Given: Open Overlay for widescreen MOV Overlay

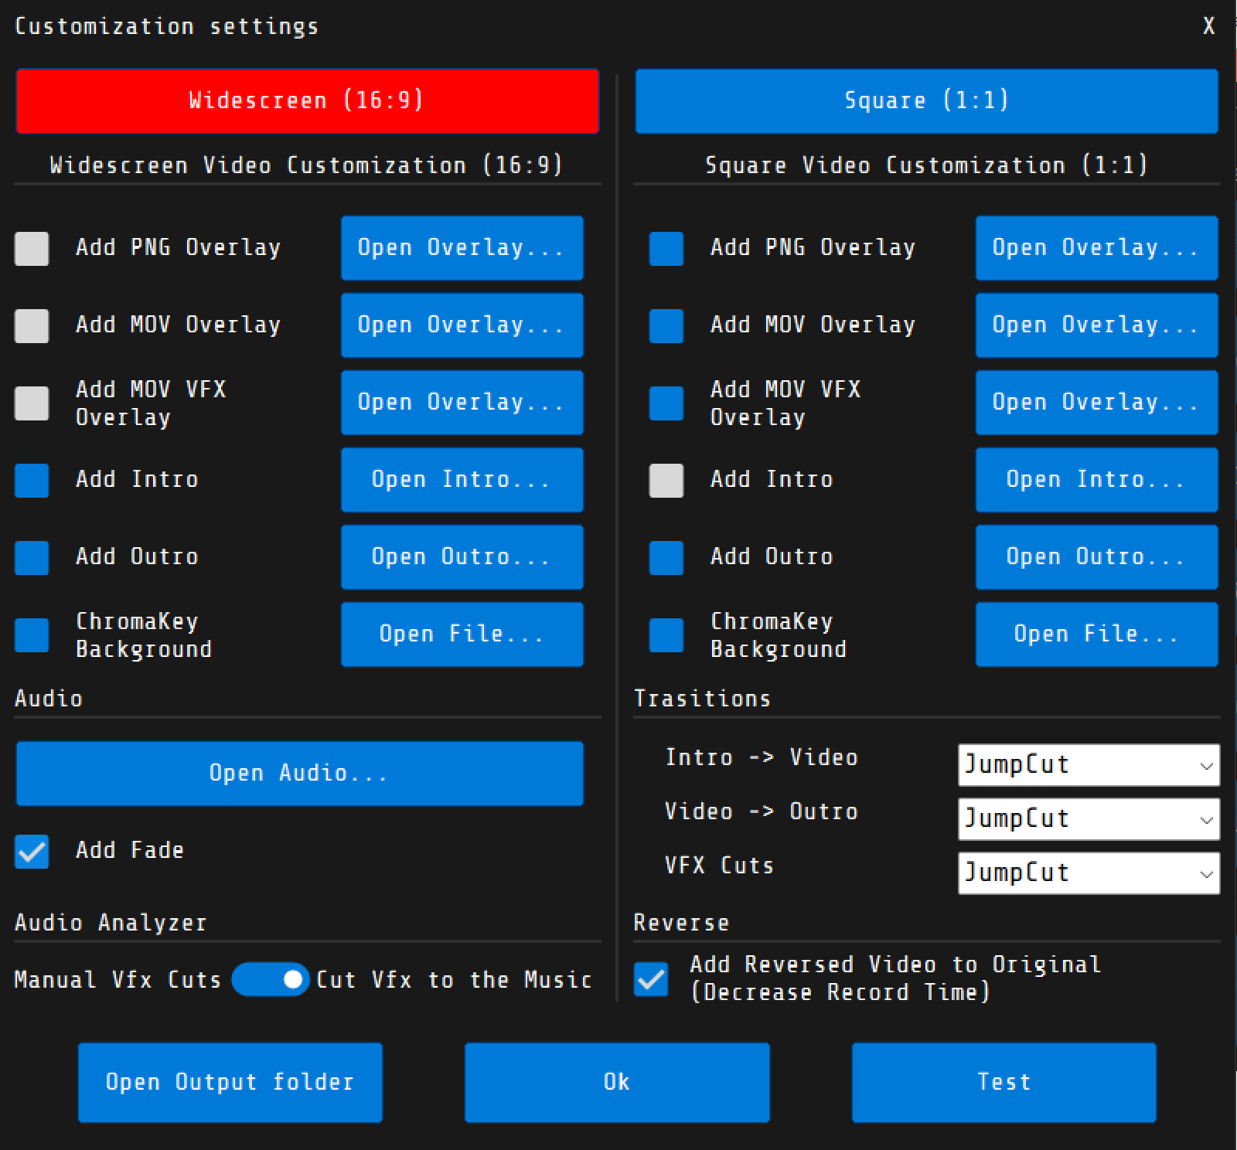Looking at the screenshot, I should click(x=462, y=325).
